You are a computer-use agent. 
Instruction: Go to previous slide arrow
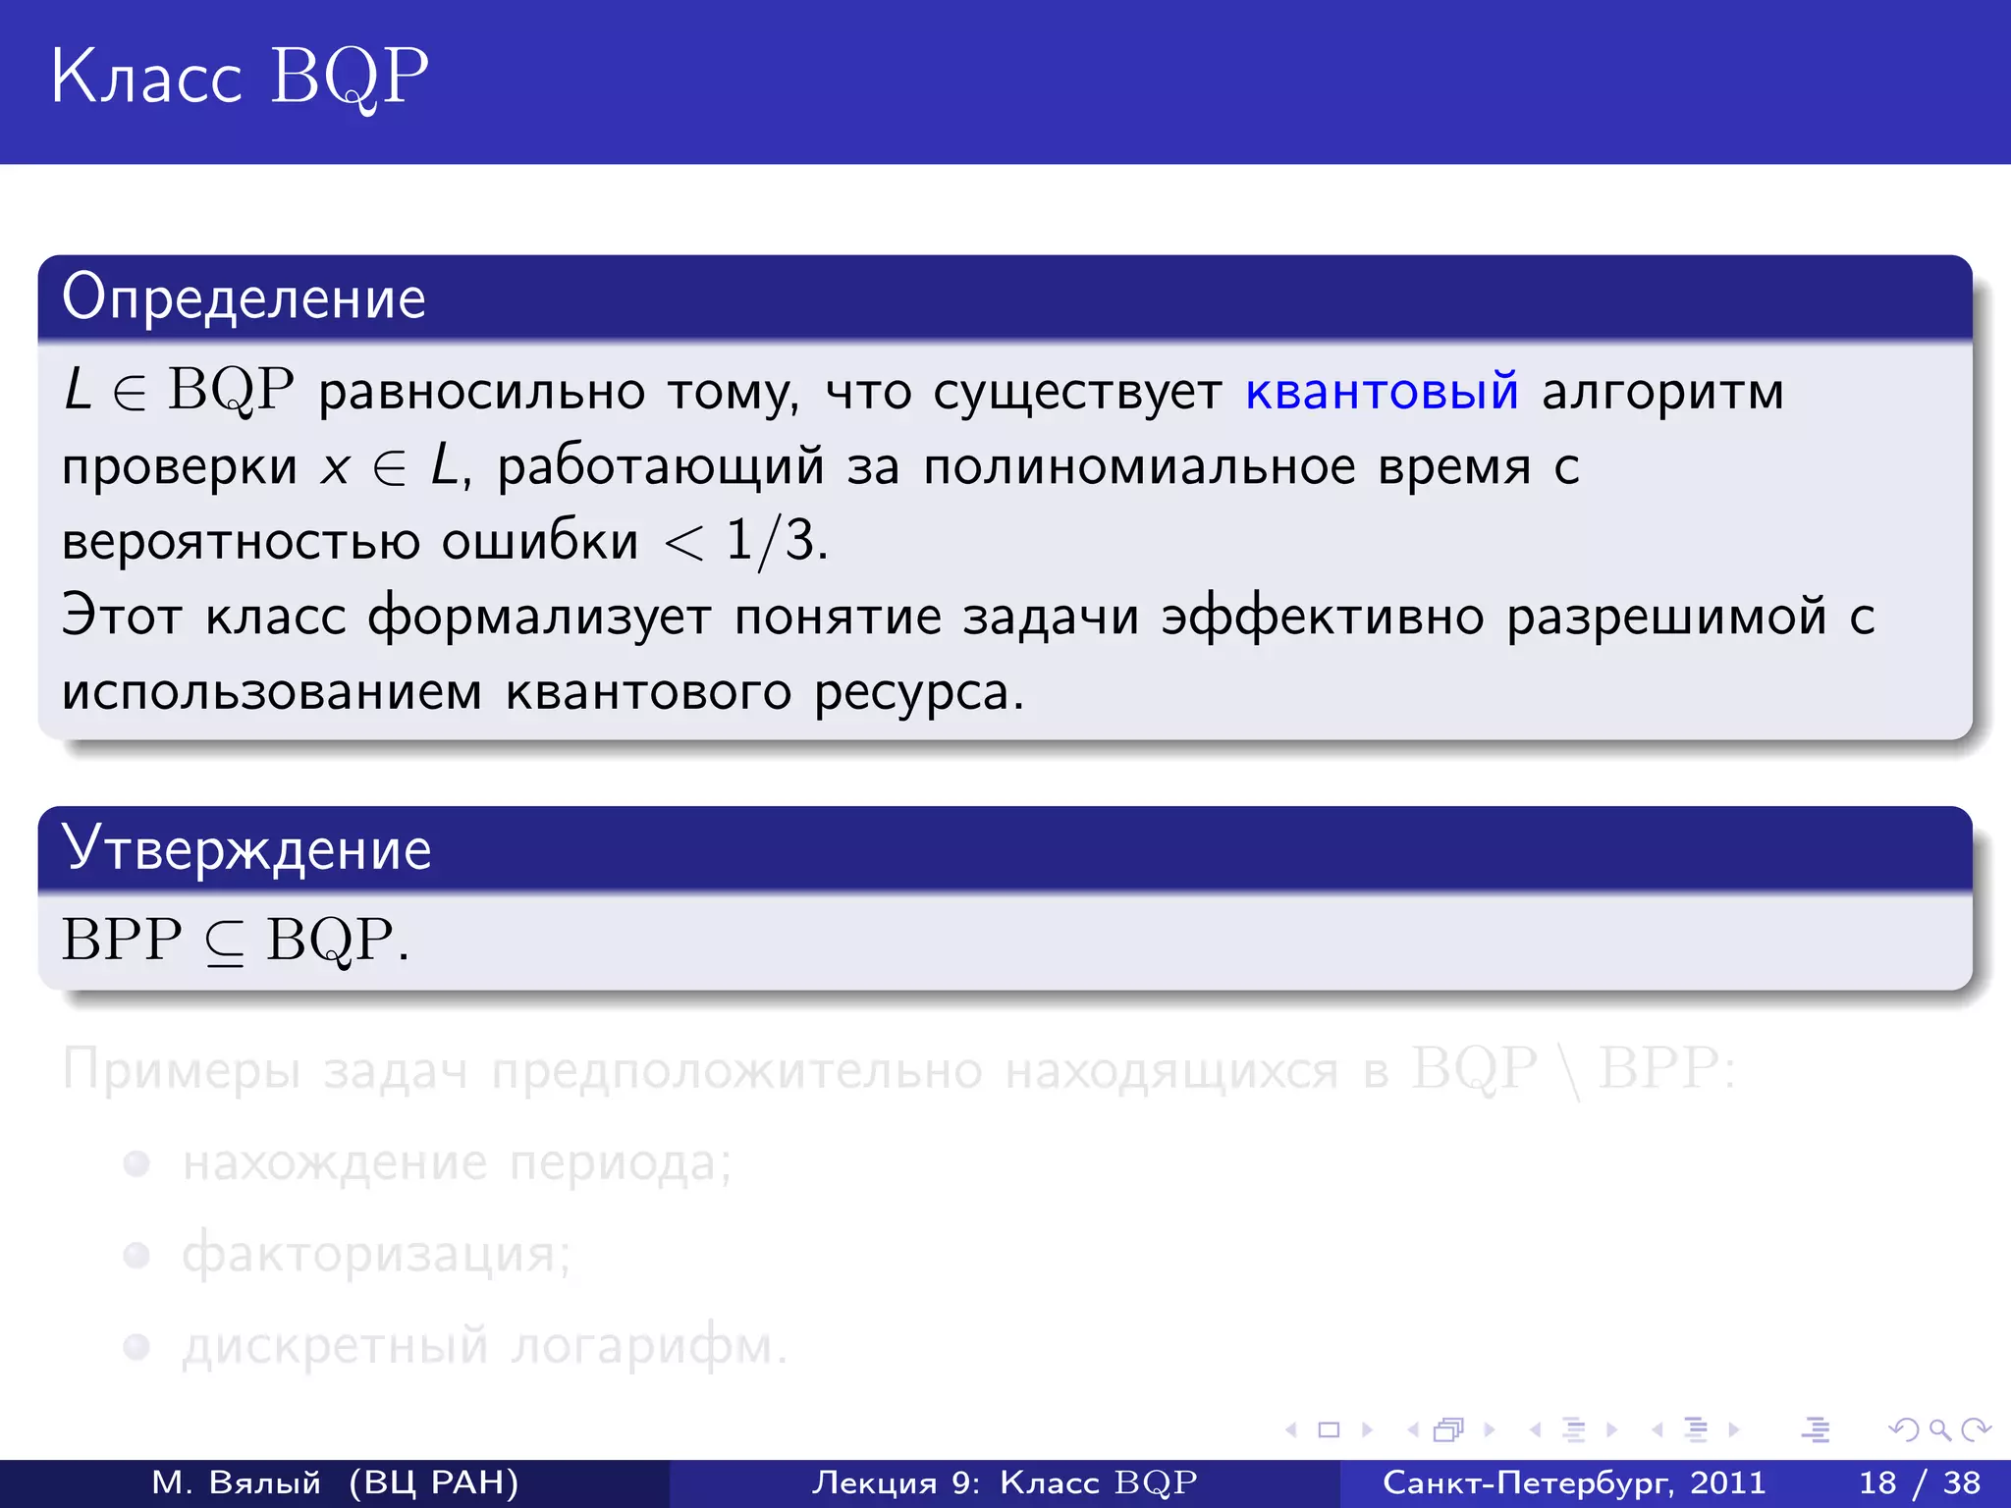click(x=1292, y=1430)
